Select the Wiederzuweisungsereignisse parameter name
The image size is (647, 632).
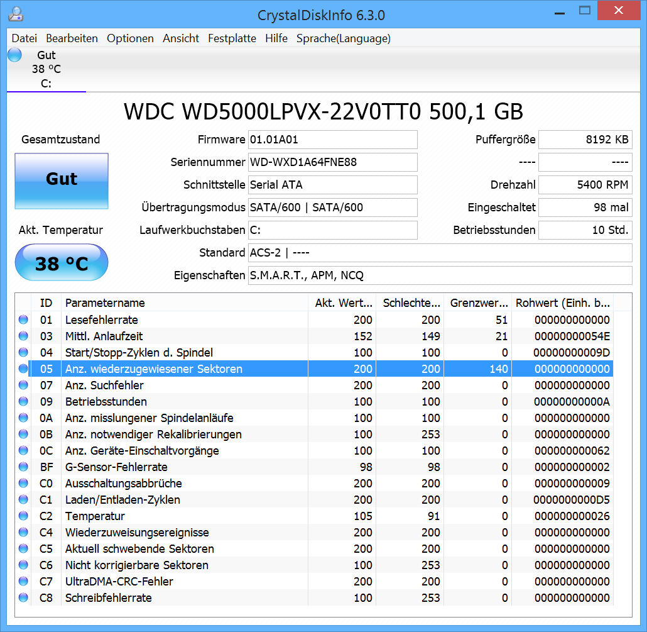(x=137, y=533)
